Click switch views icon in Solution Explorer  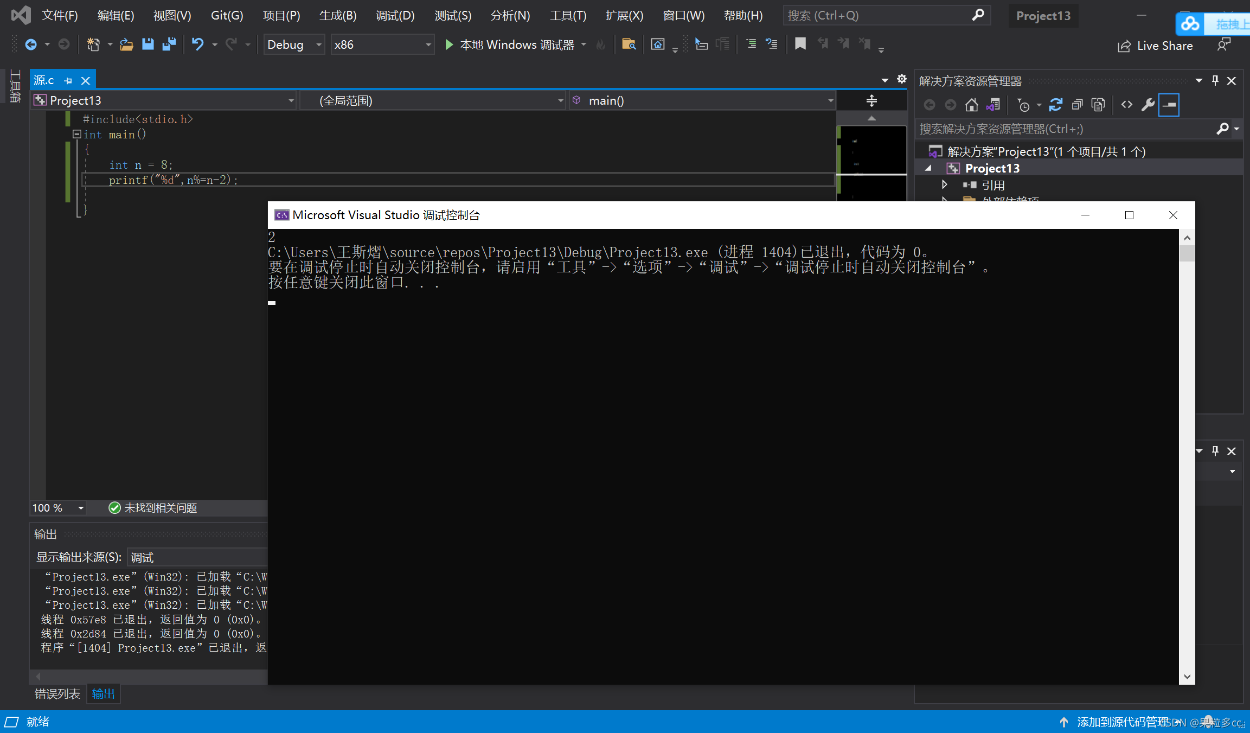[993, 105]
